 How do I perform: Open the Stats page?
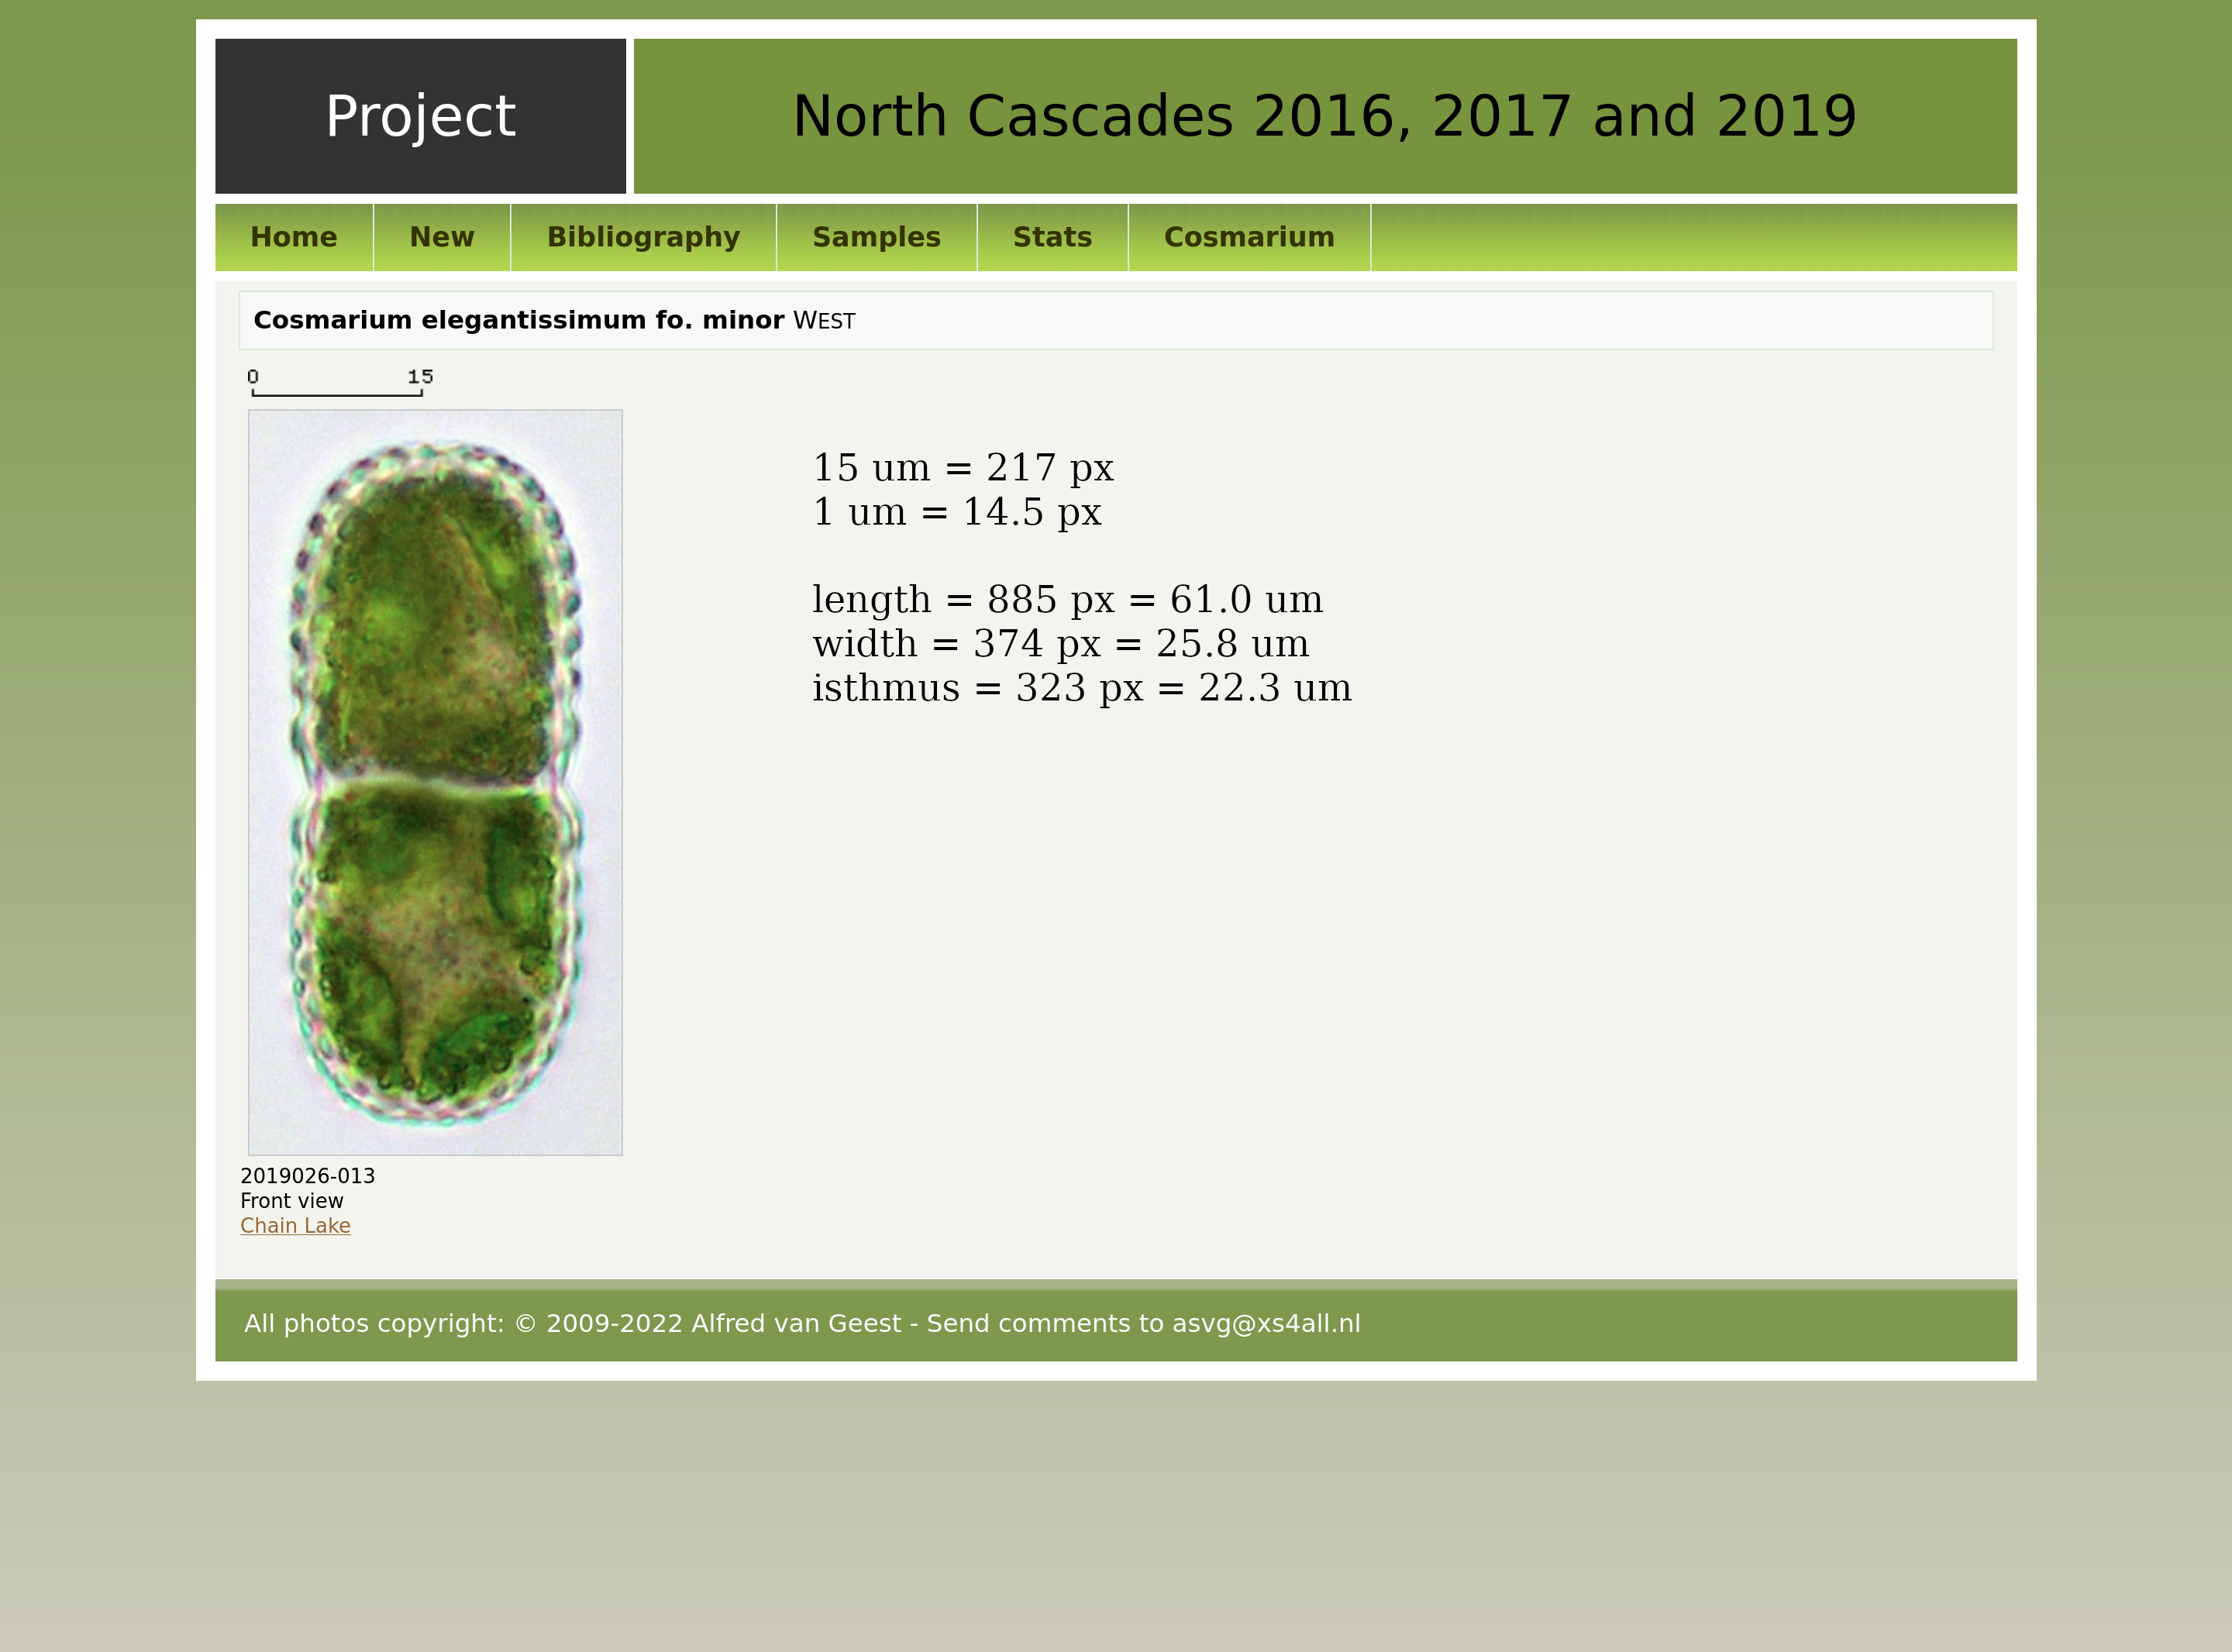click(1052, 237)
